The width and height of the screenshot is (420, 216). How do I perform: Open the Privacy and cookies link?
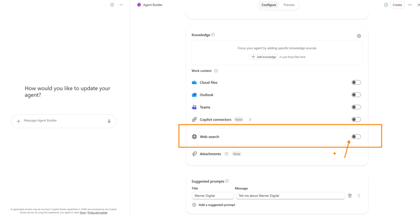coord(98,213)
